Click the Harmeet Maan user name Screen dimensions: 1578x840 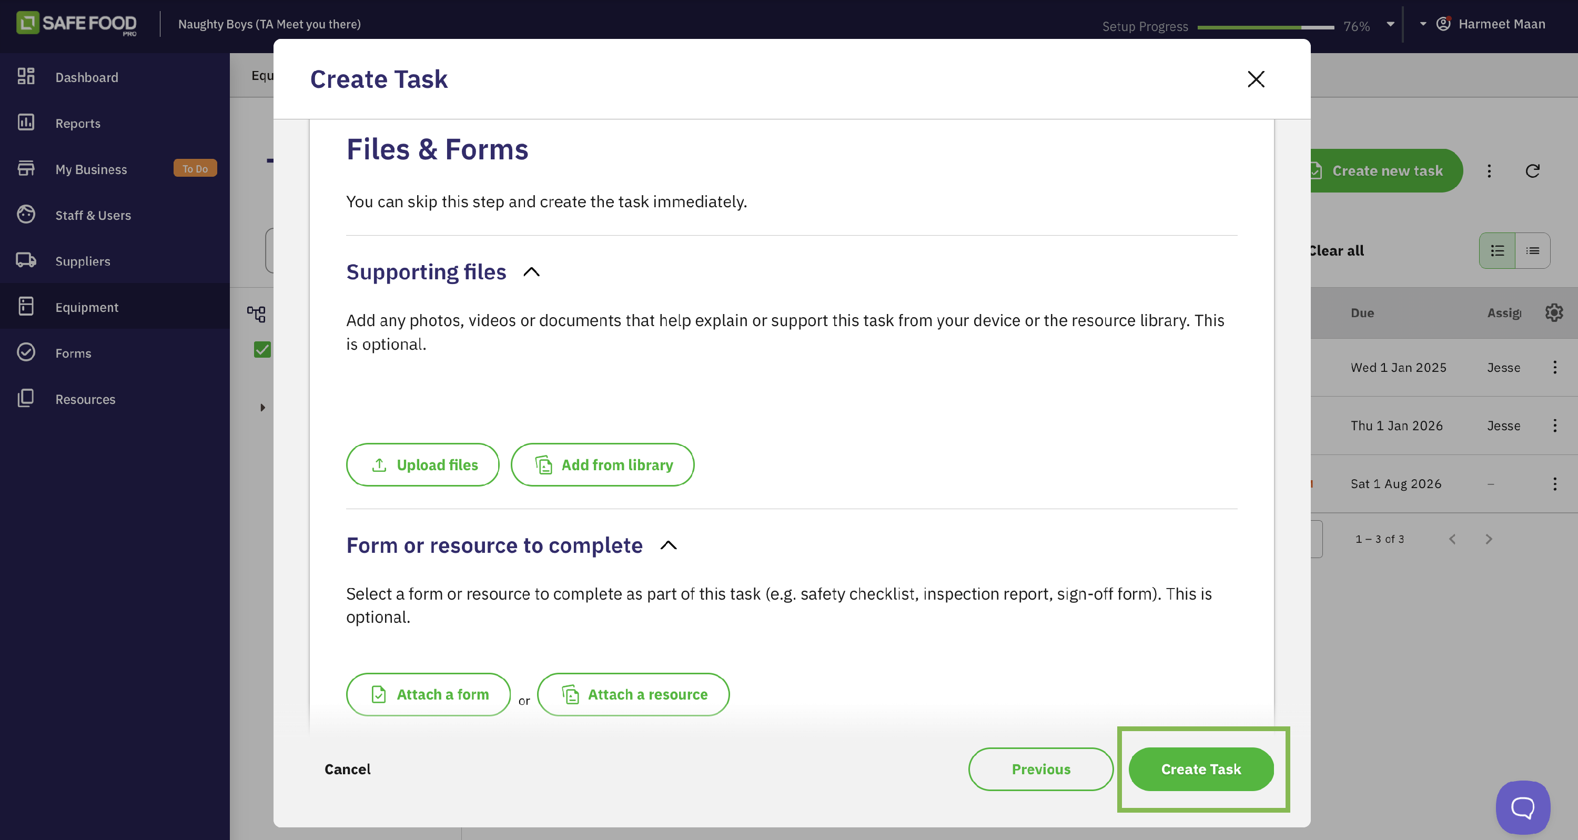pos(1501,24)
